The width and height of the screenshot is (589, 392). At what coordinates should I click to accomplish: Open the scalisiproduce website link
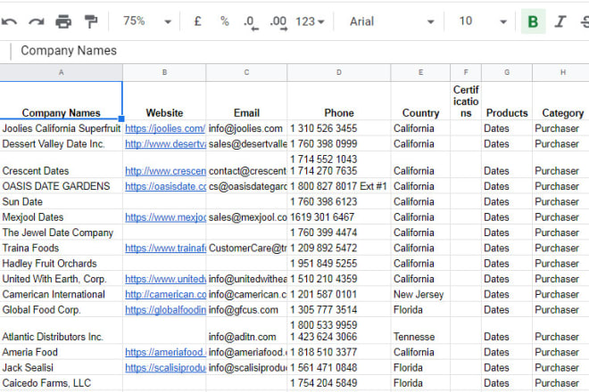[165, 367]
